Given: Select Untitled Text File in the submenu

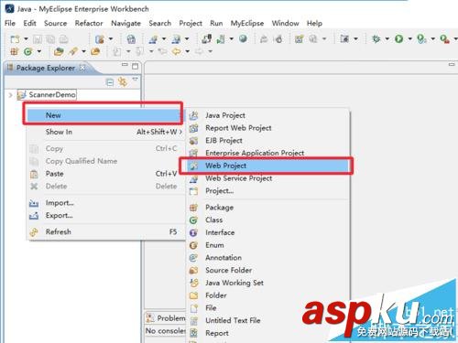Looking at the screenshot, I should coord(267,321).
